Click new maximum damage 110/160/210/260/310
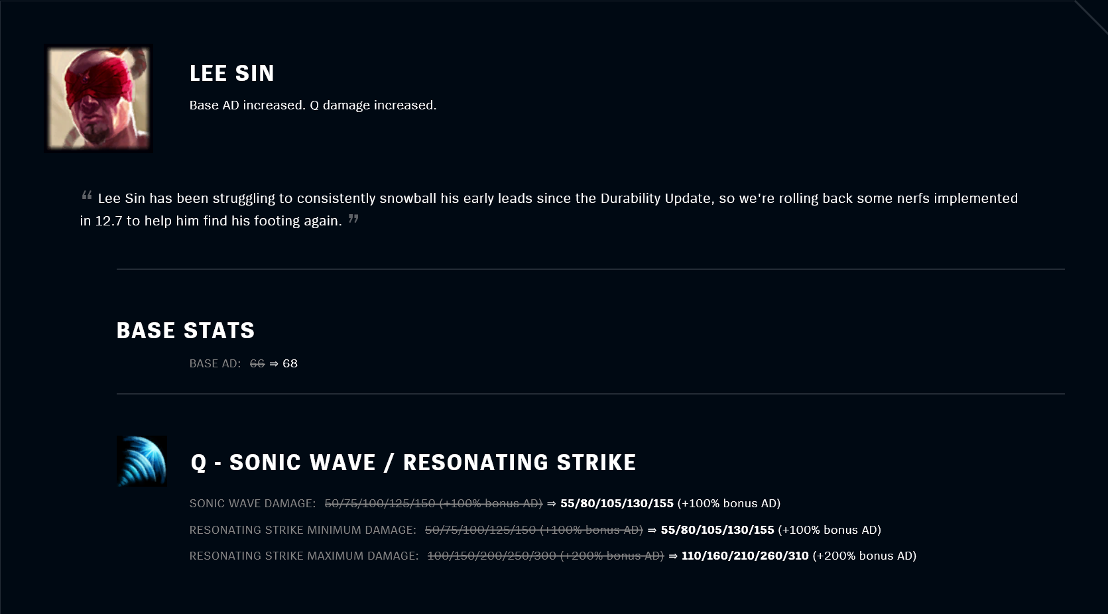This screenshot has height=614, width=1108. pos(745,556)
